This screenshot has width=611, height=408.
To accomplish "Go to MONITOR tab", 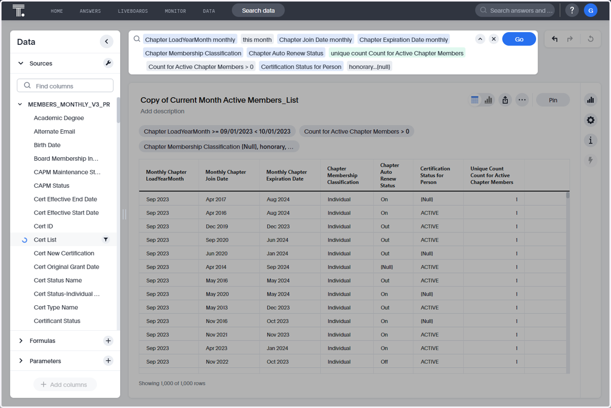I will pos(175,11).
